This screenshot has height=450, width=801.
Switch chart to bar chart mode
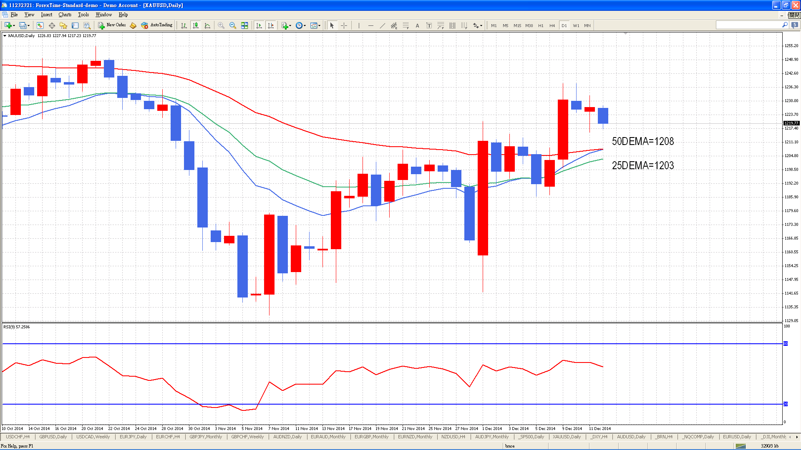(x=184, y=25)
